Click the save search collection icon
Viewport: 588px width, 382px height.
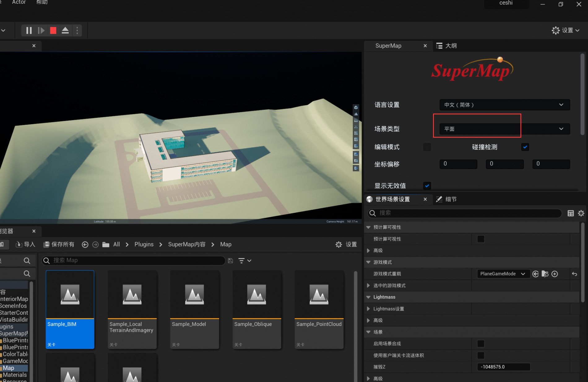click(230, 261)
